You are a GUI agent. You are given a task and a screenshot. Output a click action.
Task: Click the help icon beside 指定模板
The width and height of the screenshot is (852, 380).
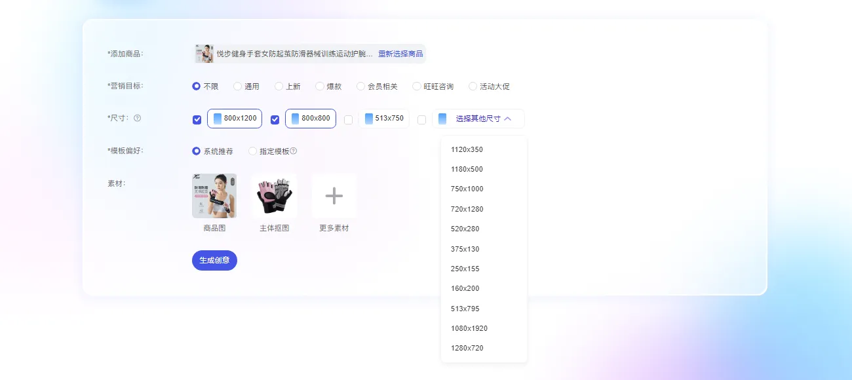(294, 151)
